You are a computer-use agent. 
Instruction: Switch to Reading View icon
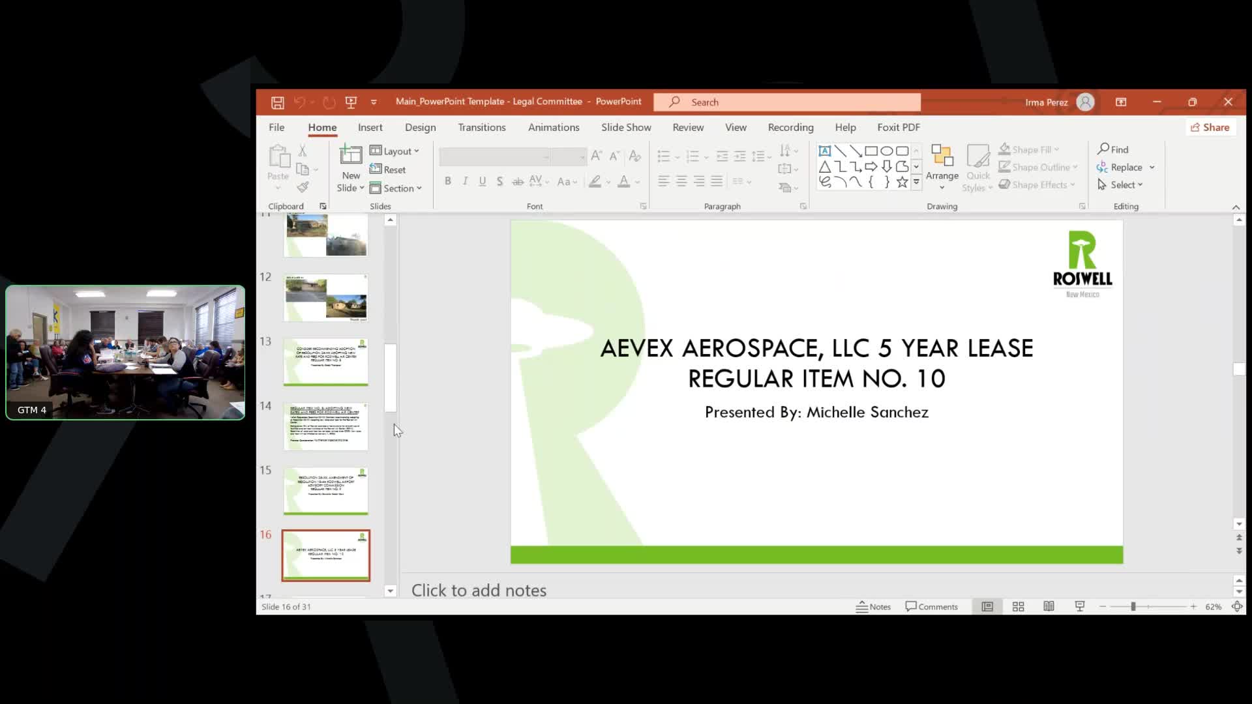pos(1049,607)
